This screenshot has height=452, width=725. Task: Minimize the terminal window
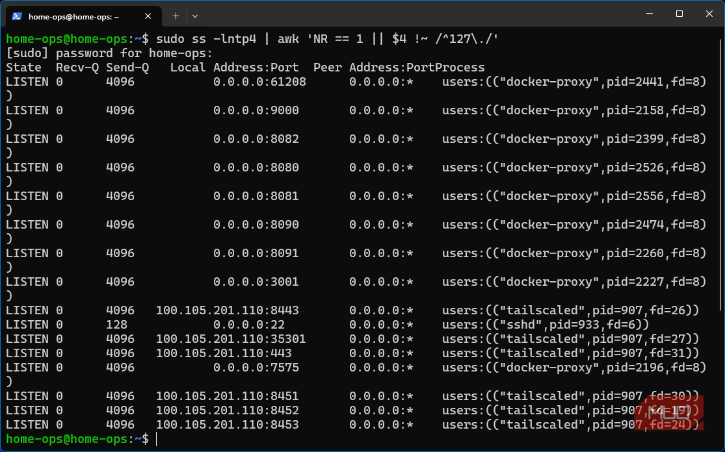coord(650,14)
